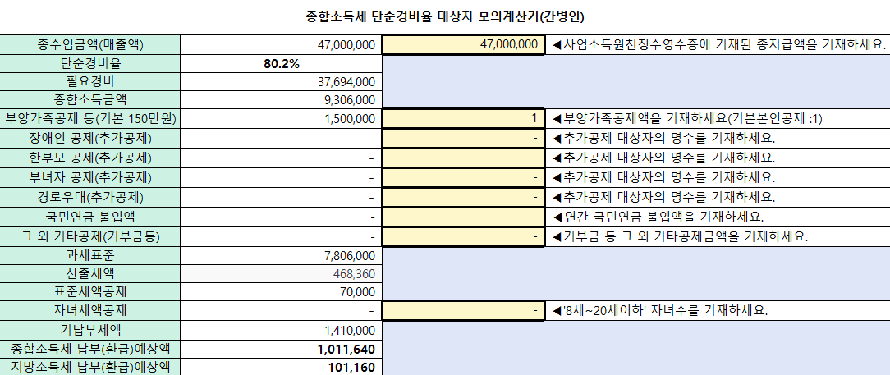Click the title 종합소득세 단순경비율 대상자 모의계산기(간병인)

pos(446,16)
